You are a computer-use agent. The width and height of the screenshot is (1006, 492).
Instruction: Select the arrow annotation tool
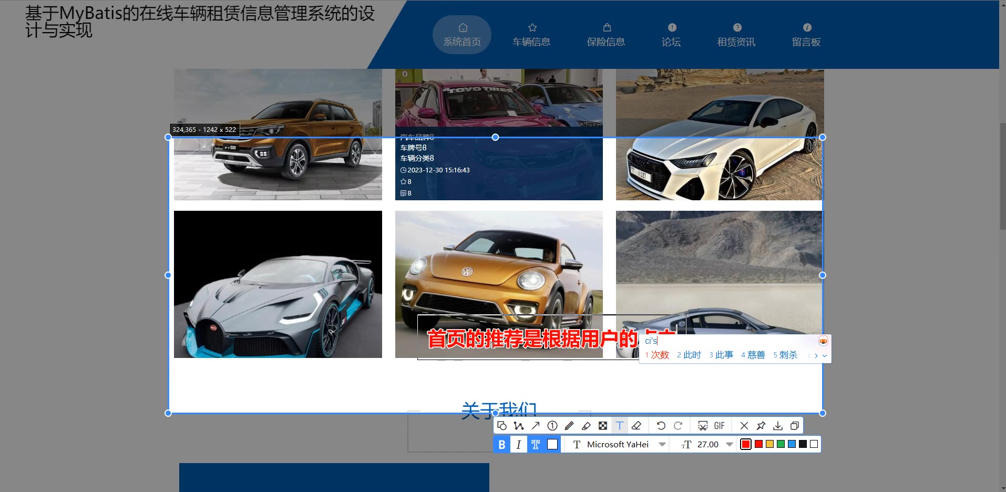[x=536, y=426]
